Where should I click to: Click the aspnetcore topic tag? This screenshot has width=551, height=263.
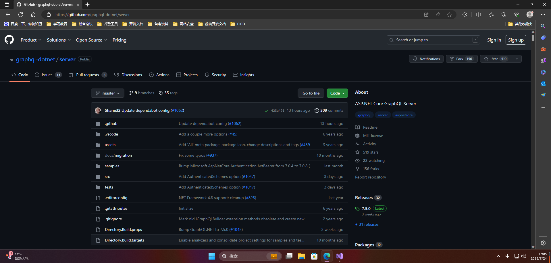[x=404, y=115]
